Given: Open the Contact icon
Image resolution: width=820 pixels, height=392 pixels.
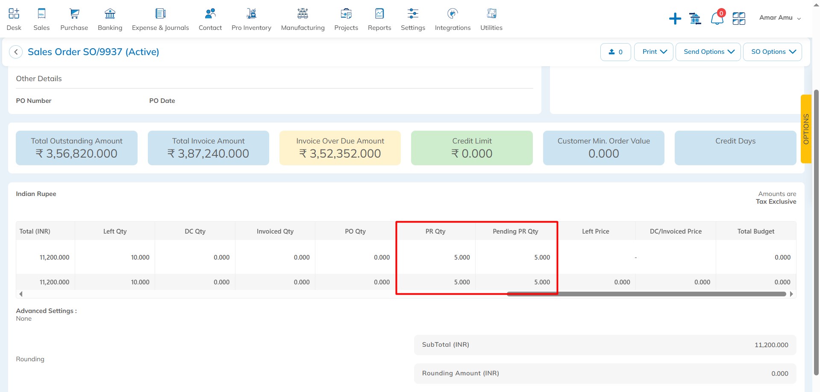Looking at the screenshot, I should (210, 14).
